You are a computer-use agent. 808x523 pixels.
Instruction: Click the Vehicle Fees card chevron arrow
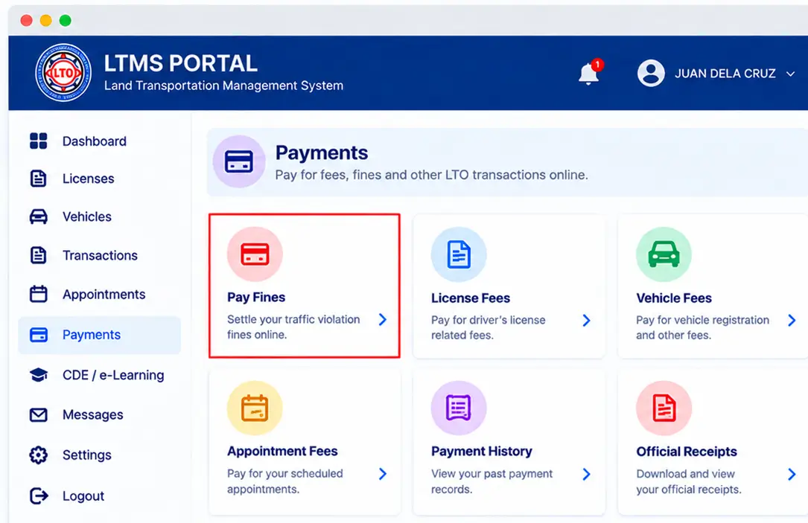(792, 320)
